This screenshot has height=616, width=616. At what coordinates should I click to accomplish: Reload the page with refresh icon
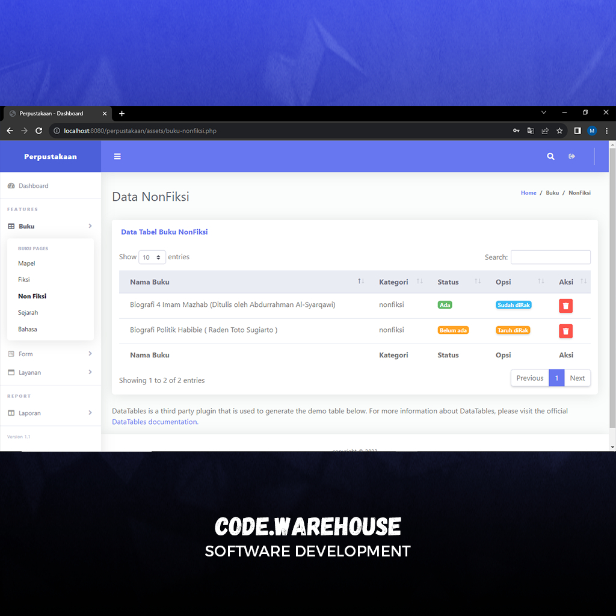click(x=39, y=131)
